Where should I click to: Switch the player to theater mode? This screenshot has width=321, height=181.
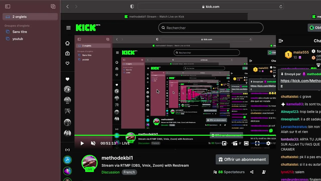coord(246,143)
